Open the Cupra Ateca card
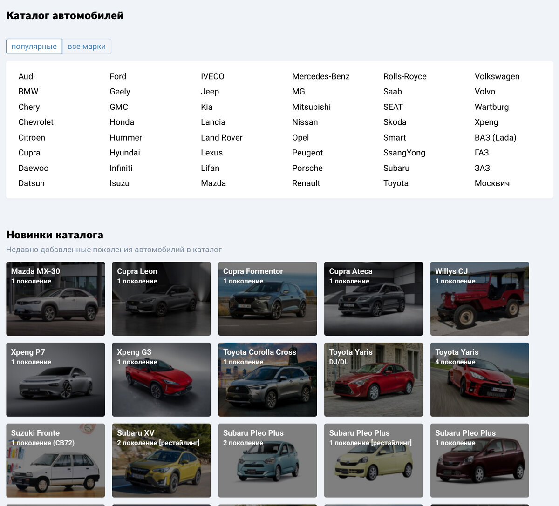 tap(374, 298)
